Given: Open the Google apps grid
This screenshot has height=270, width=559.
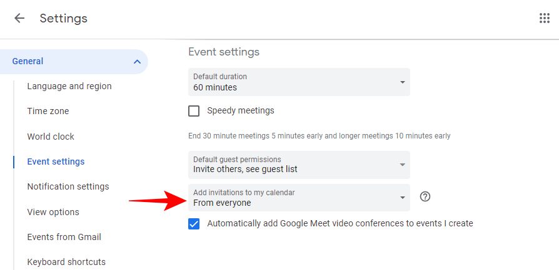Looking at the screenshot, I should [544, 18].
